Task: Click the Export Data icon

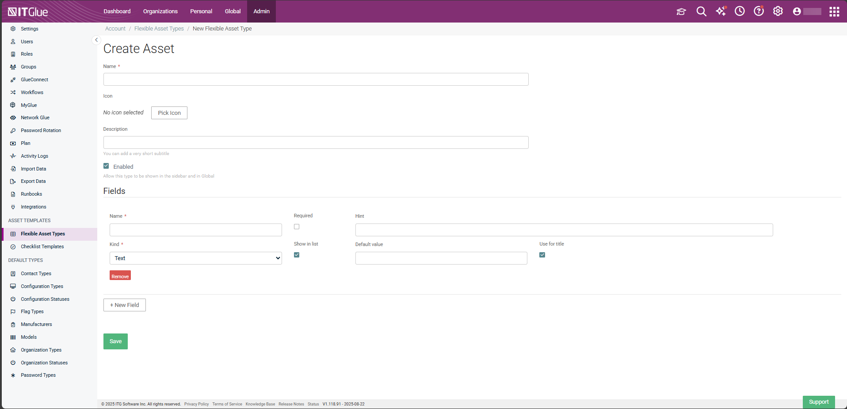Action: (13, 181)
